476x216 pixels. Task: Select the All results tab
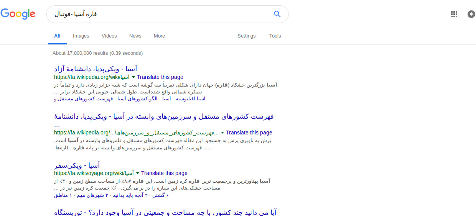click(x=57, y=36)
